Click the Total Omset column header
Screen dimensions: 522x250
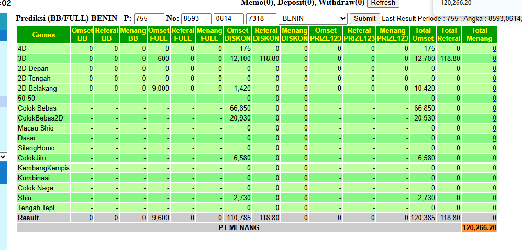click(423, 35)
